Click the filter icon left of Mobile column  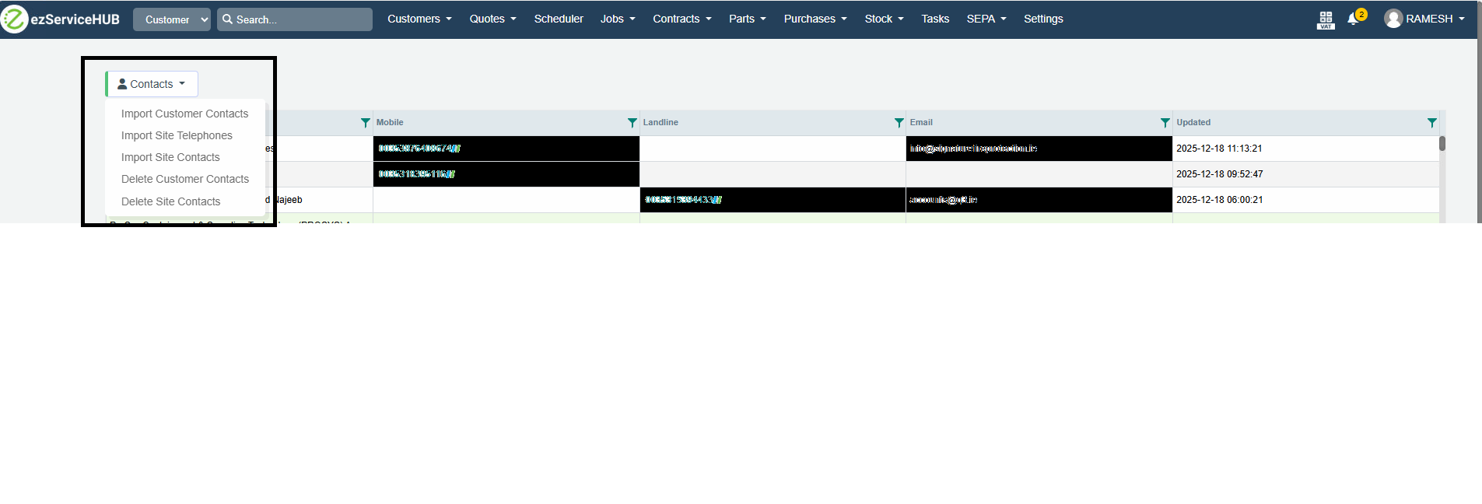click(x=365, y=123)
